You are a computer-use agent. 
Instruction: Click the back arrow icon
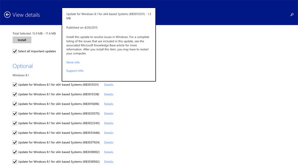(7, 15)
